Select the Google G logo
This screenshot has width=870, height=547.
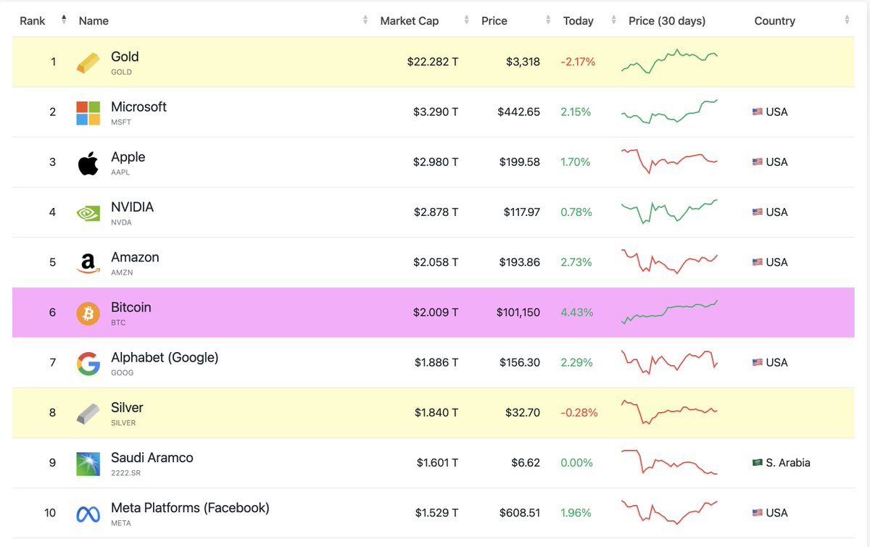tap(88, 363)
